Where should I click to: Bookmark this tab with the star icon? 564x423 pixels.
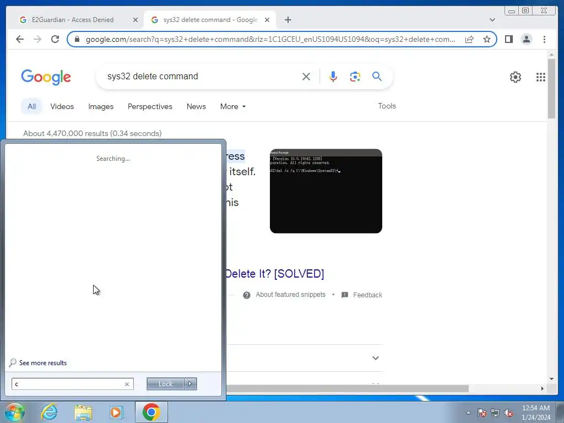click(x=487, y=39)
